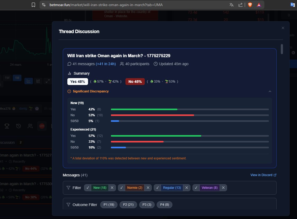
Task: Open site settings icon beside the URL
Action: tap(44, 5)
